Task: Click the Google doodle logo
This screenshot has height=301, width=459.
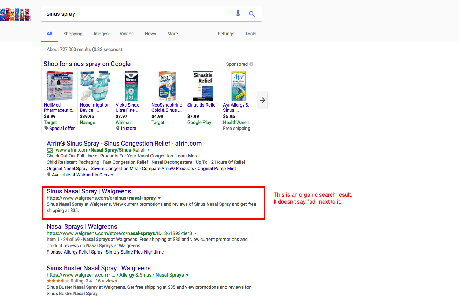Action: (15, 15)
